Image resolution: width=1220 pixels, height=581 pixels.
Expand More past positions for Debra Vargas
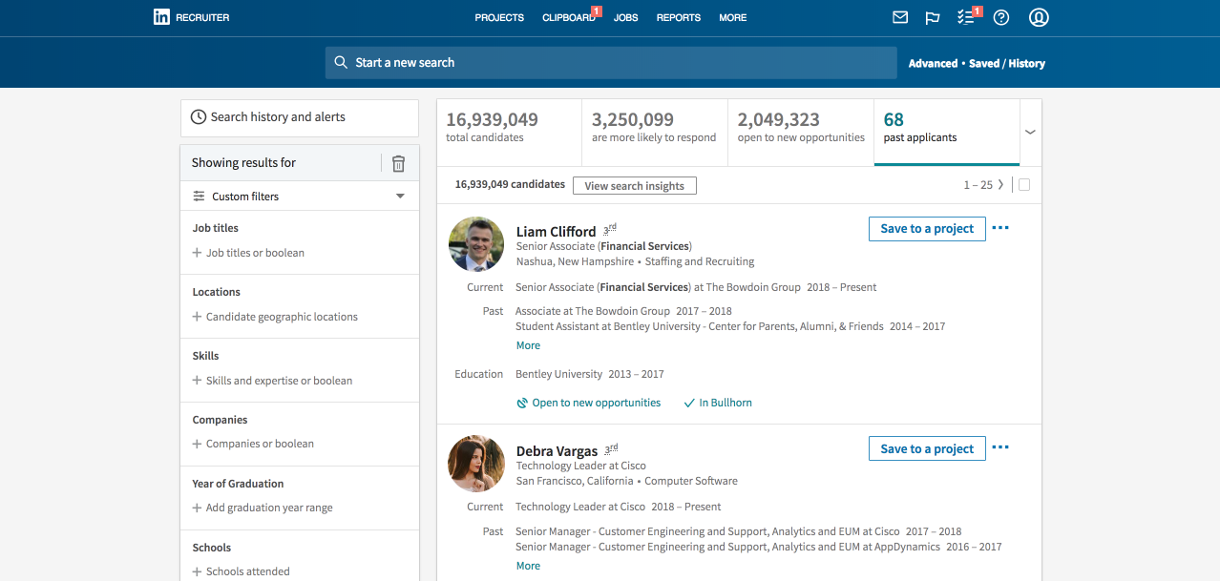[528, 566]
